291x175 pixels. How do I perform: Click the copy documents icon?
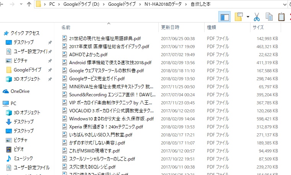(x=269, y=17)
